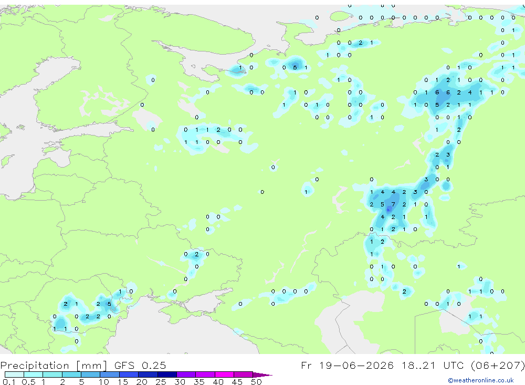The image size is (525, 385).
Task: Pick the 0.5–1 mm legend swatch
Action: (x=34, y=374)
